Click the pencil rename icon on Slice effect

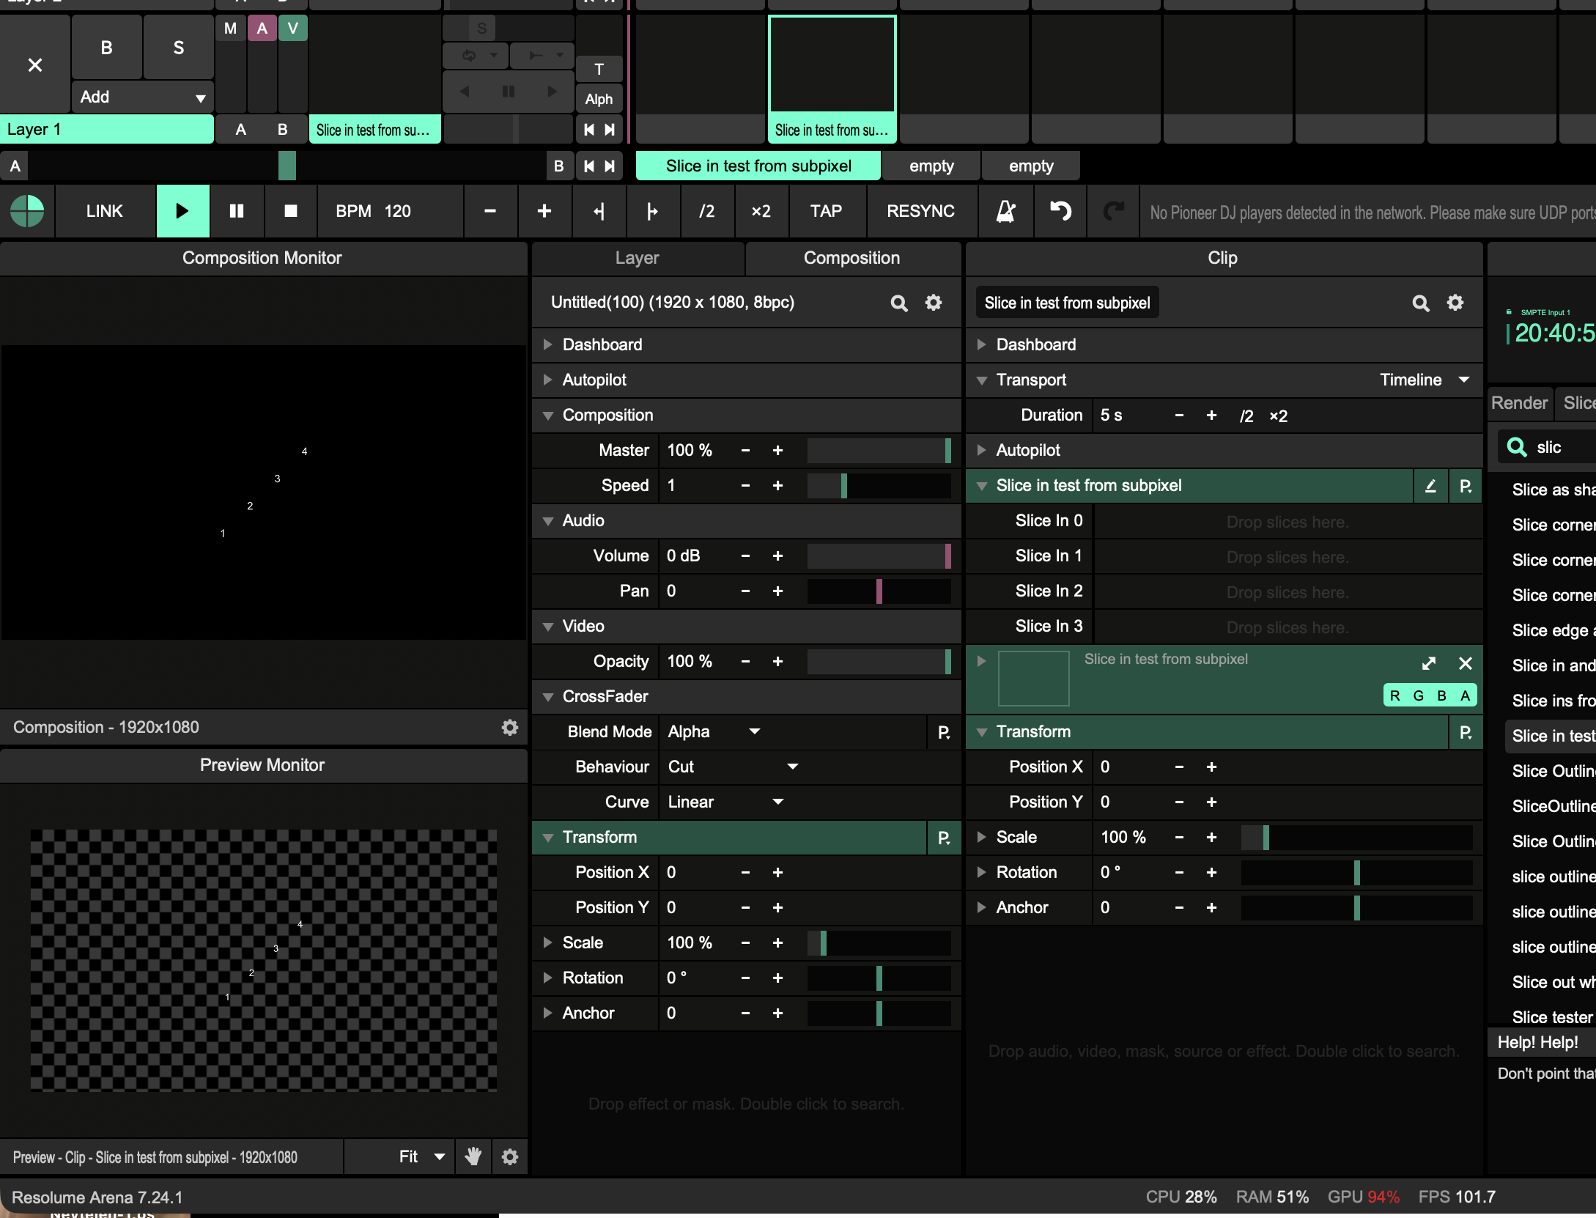(1430, 486)
